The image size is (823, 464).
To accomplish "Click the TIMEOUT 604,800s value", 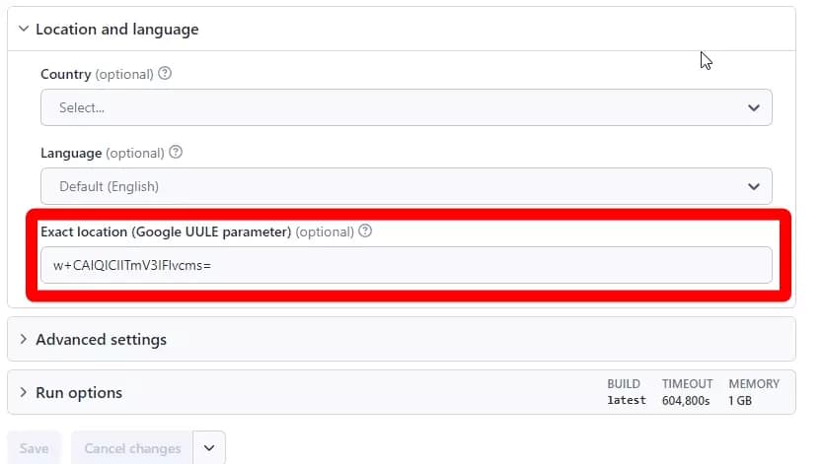I will pos(686,401).
